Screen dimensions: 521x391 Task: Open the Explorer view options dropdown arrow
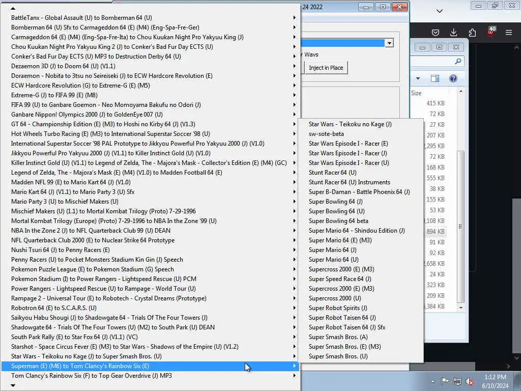(x=418, y=78)
